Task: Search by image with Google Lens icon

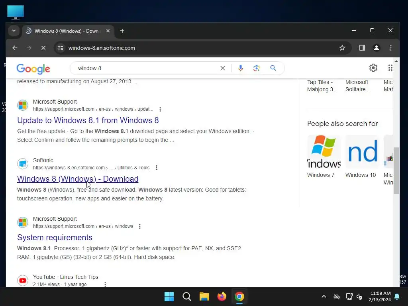Action: pyautogui.click(x=257, y=68)
